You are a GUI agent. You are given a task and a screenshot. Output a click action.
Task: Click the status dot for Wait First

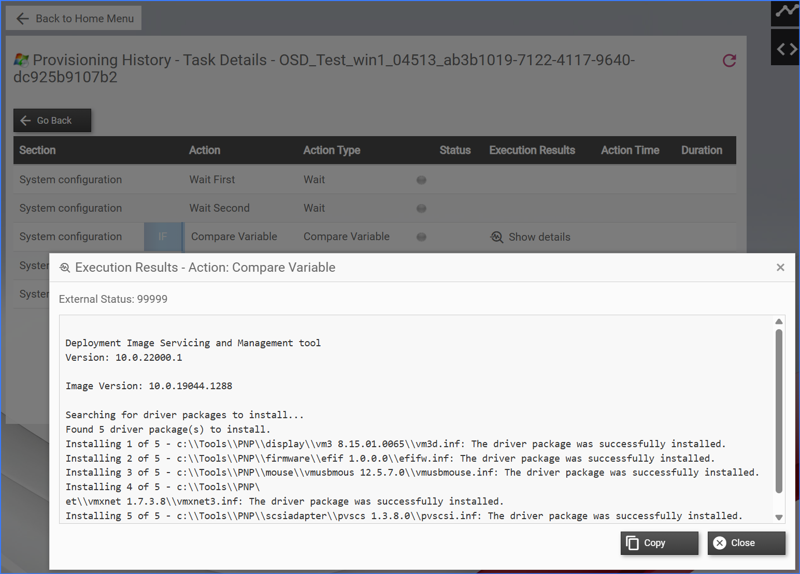click(x=421, y=180)
